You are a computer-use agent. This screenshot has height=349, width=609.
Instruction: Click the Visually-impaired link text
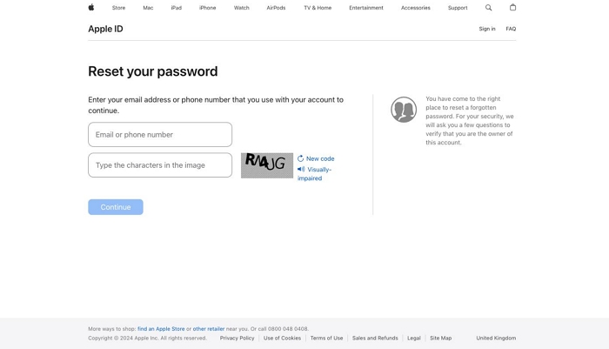click(x=315, y=174)
